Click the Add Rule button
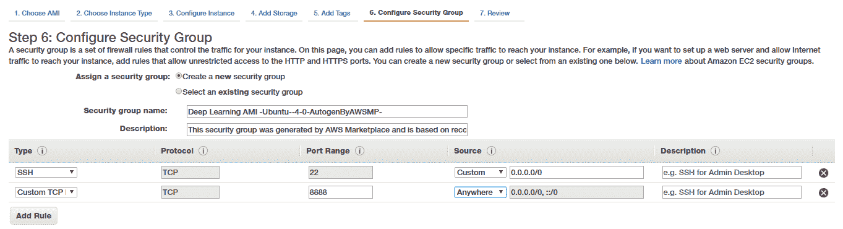The width and height of the screenshot is (843, 229). 33,215
